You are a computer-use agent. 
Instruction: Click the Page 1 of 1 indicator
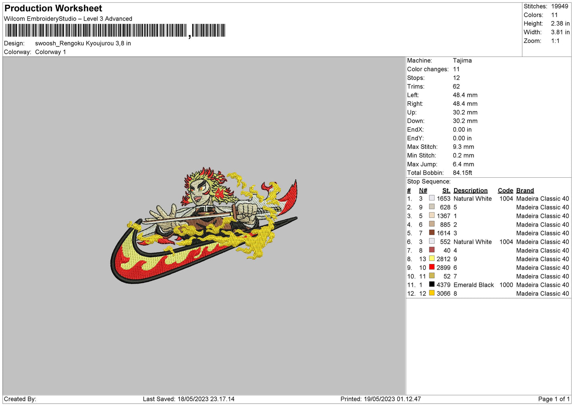553,399
